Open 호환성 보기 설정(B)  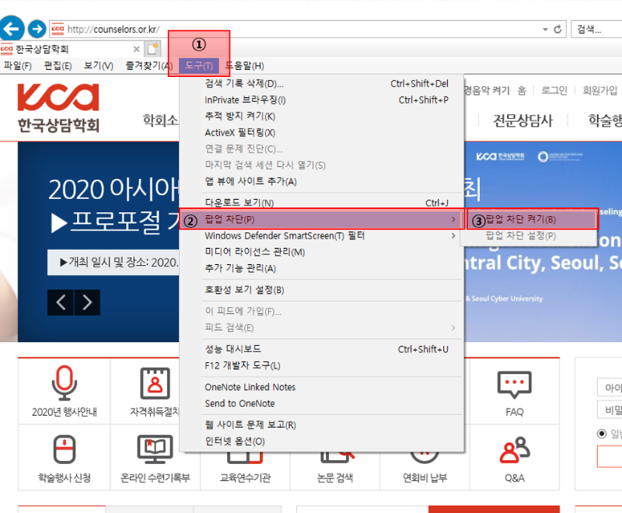point(321,290)
